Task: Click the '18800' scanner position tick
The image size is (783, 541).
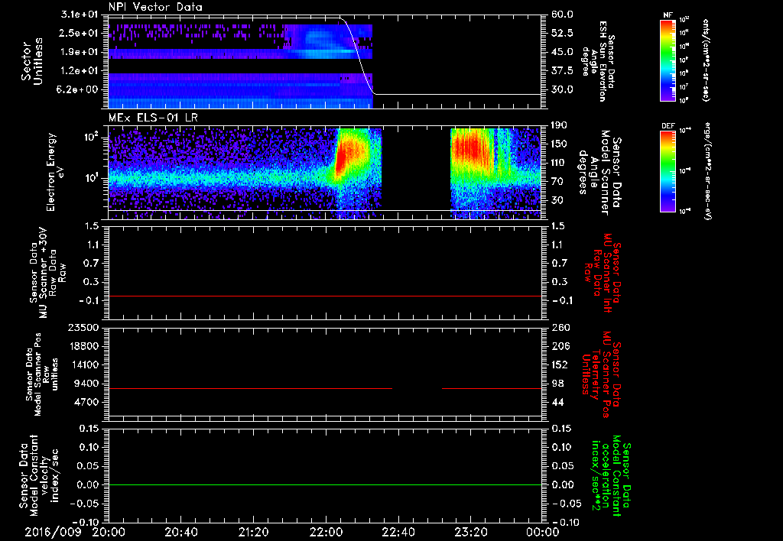Action: (x=85, y=346)
